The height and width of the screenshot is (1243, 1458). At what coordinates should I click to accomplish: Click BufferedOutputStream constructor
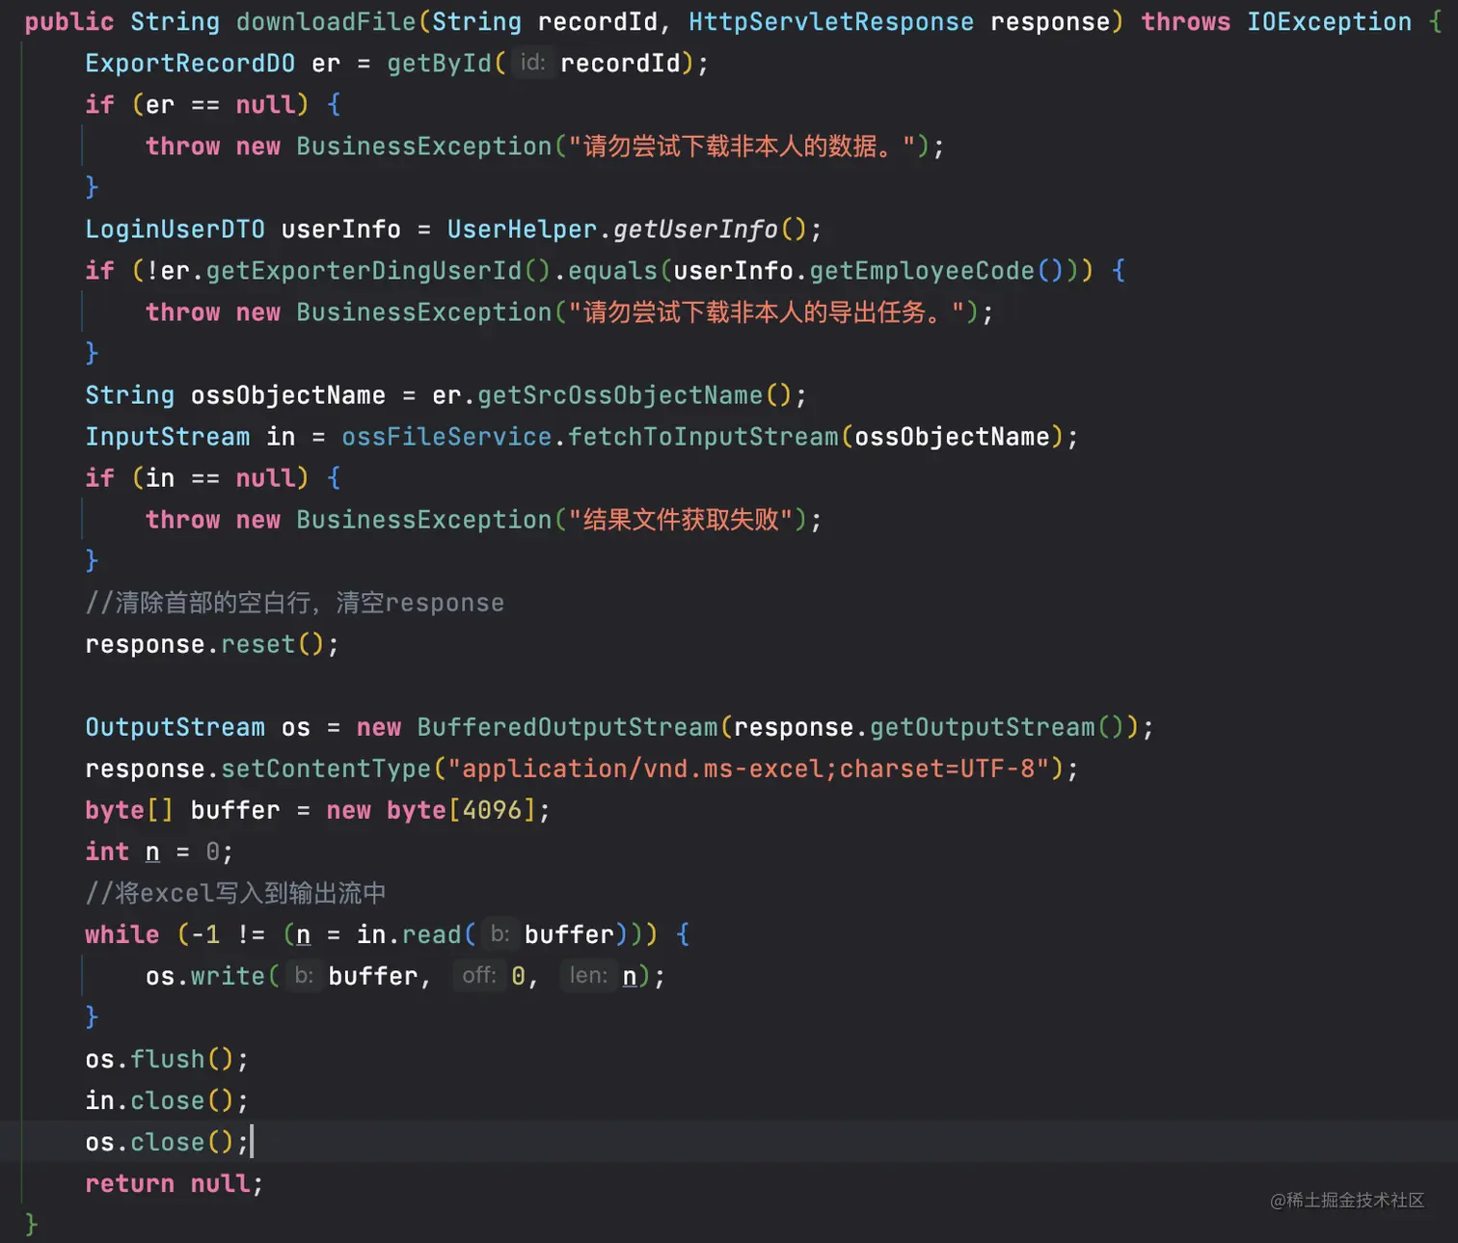pyautogui.click(x=567, y=726)
